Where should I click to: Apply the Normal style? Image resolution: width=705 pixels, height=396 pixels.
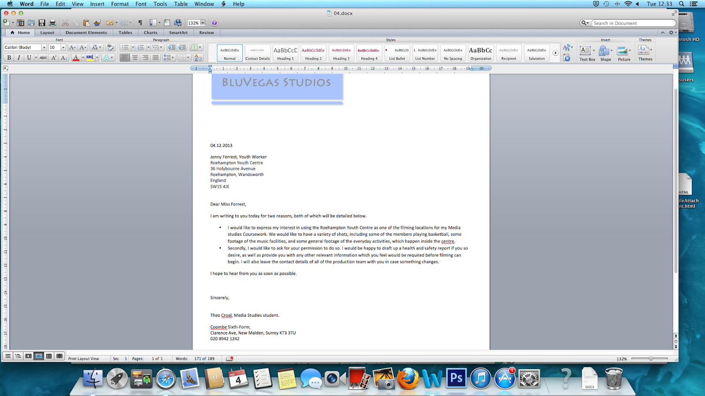[x=230, y=53]
